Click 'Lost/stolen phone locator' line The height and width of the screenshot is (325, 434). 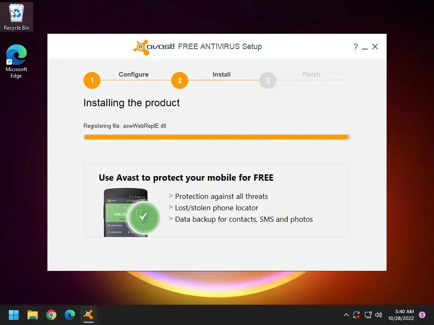(217, 208)
